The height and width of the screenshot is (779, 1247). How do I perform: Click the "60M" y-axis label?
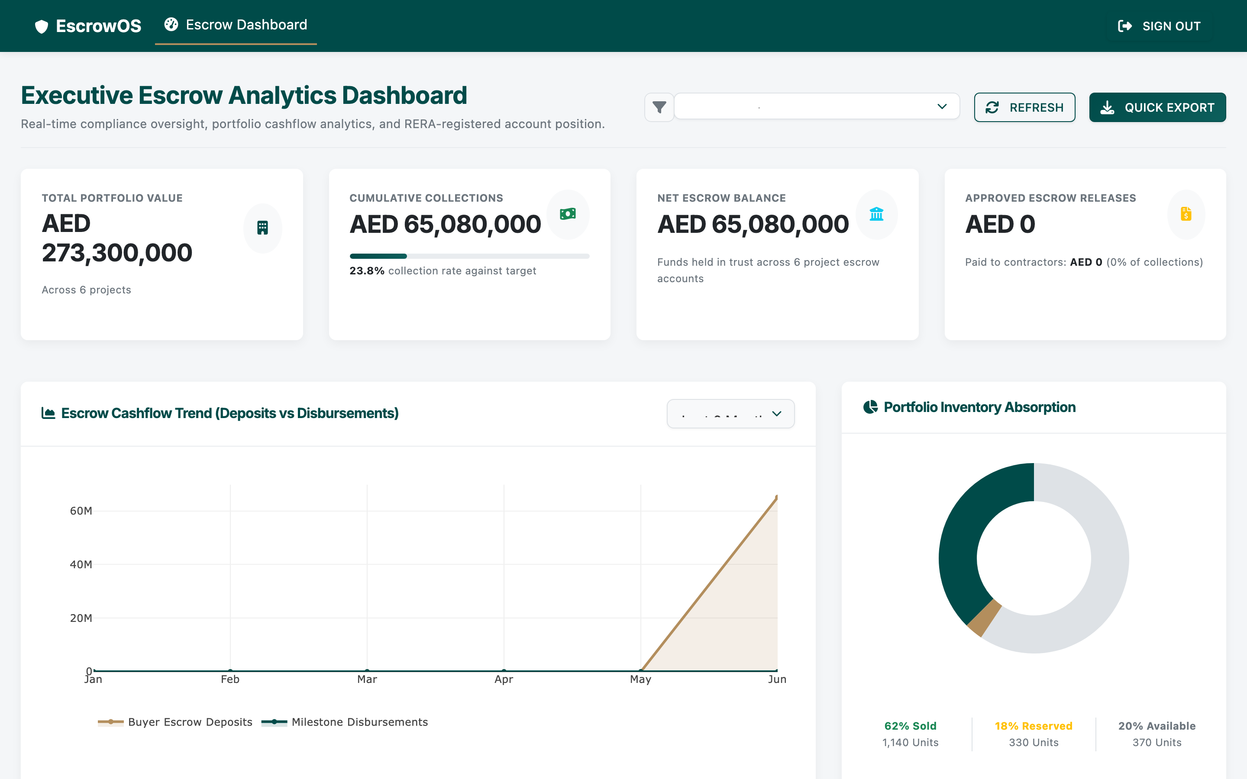coord(81,511)
